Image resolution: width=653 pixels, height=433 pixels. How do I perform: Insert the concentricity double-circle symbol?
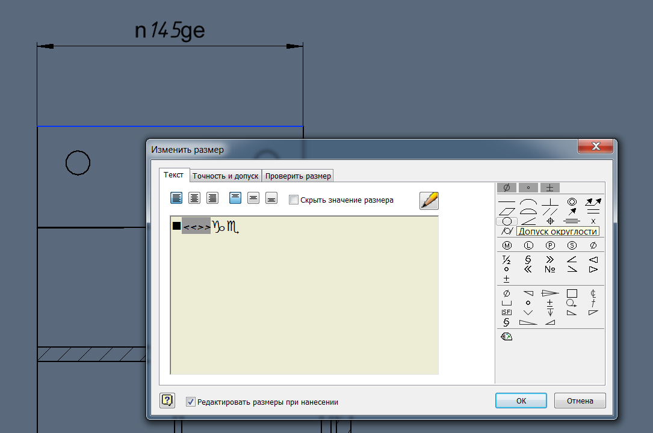click(x=572, y=201)
